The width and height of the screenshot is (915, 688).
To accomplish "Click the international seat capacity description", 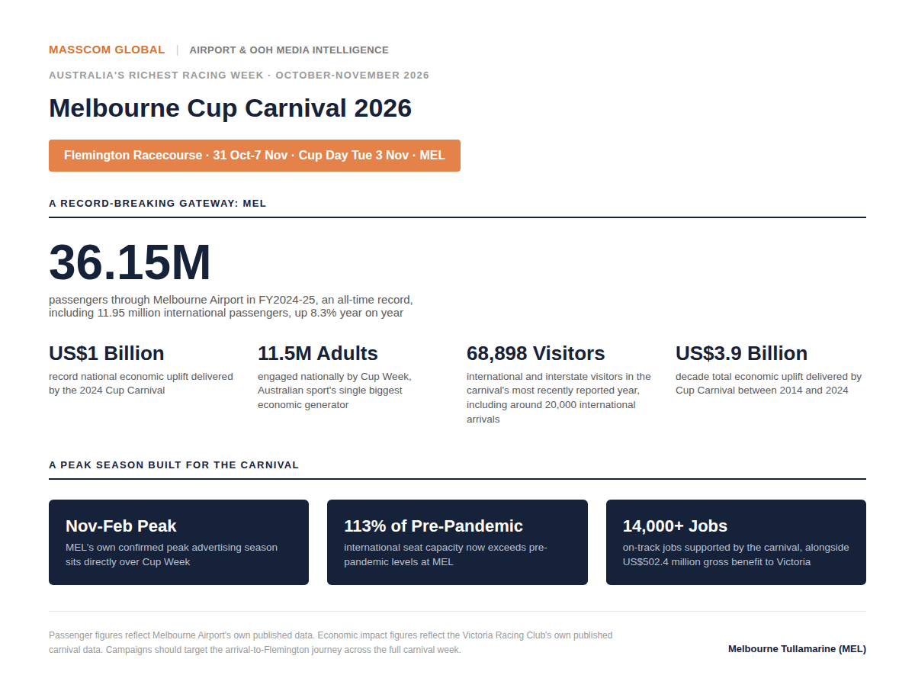I will coord(446,555).
